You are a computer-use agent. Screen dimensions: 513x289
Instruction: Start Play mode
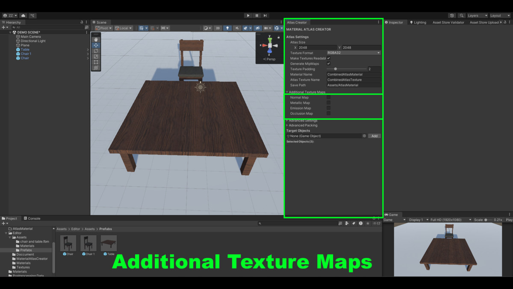[248, 15]
